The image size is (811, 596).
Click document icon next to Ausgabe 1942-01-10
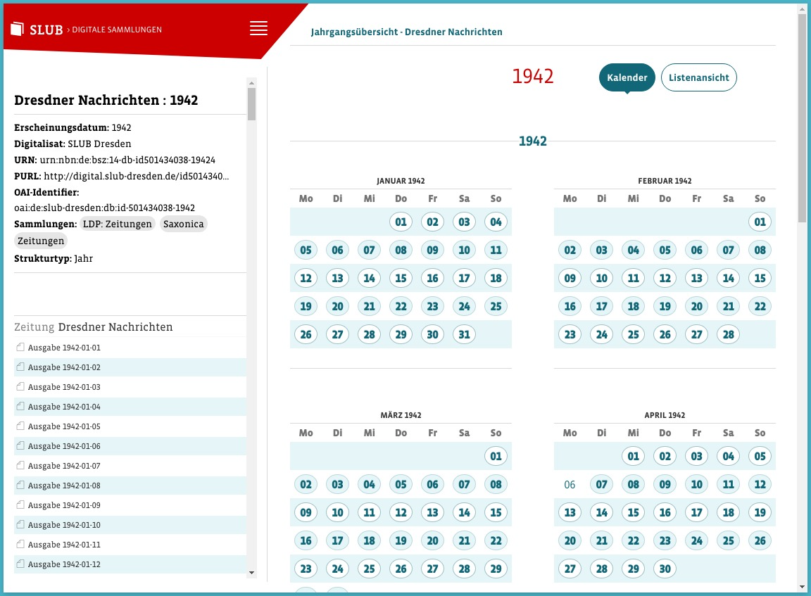20,524
